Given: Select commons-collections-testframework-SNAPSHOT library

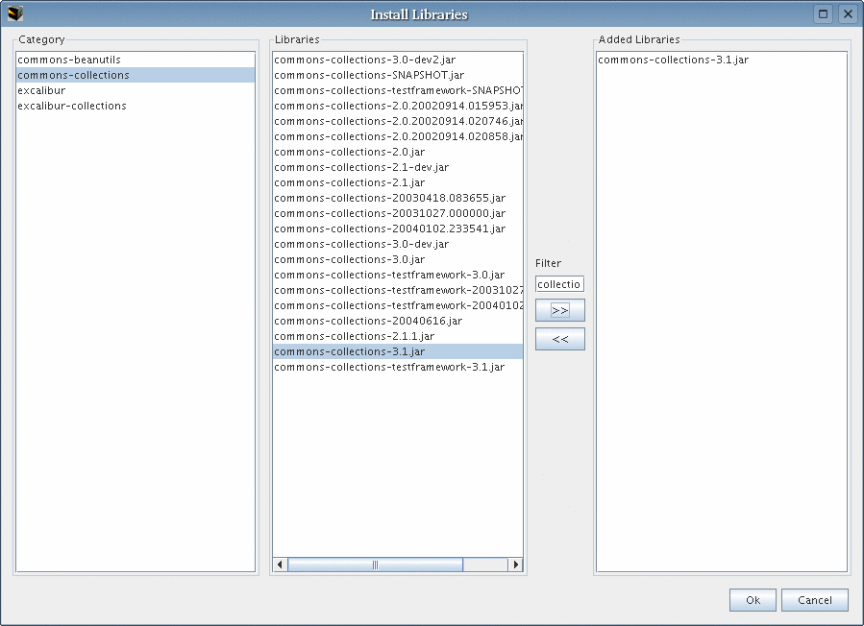Looking at the screenshot, I should click(x=397, y=90).
